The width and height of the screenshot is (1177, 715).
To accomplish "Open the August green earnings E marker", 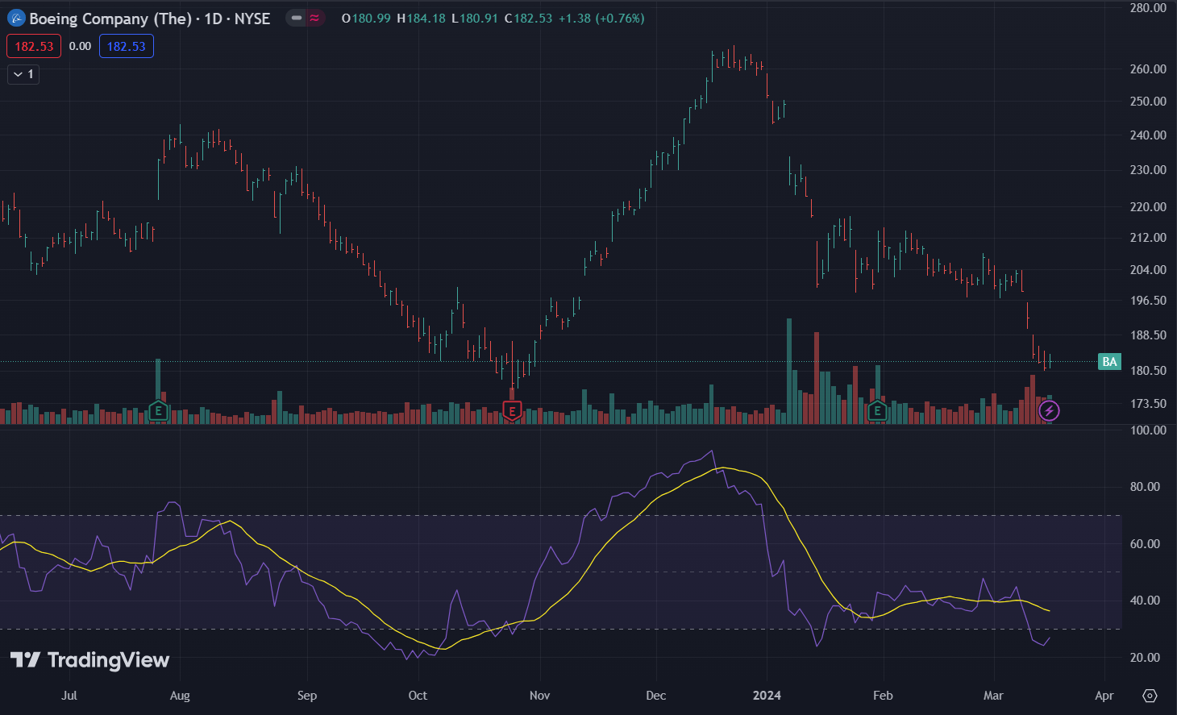I will coord(158,411).
